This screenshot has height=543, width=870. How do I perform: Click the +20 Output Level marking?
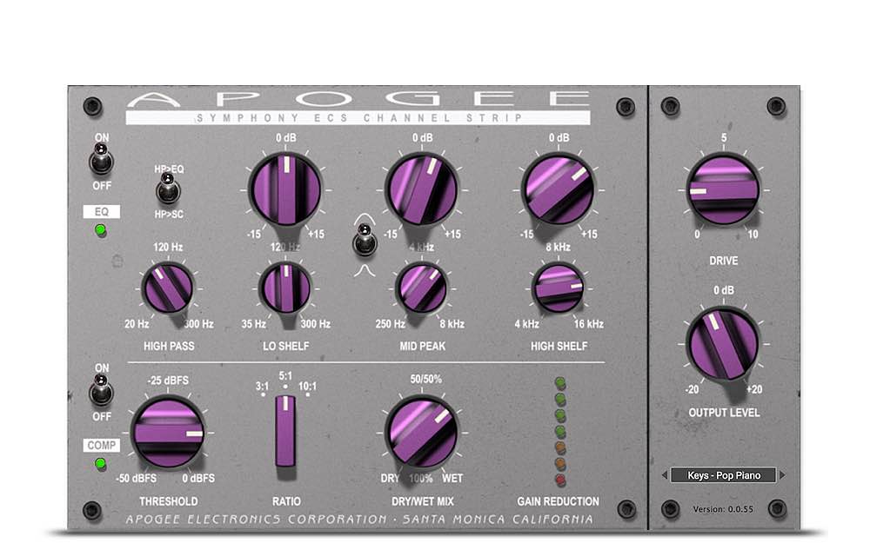coord(754,389)
